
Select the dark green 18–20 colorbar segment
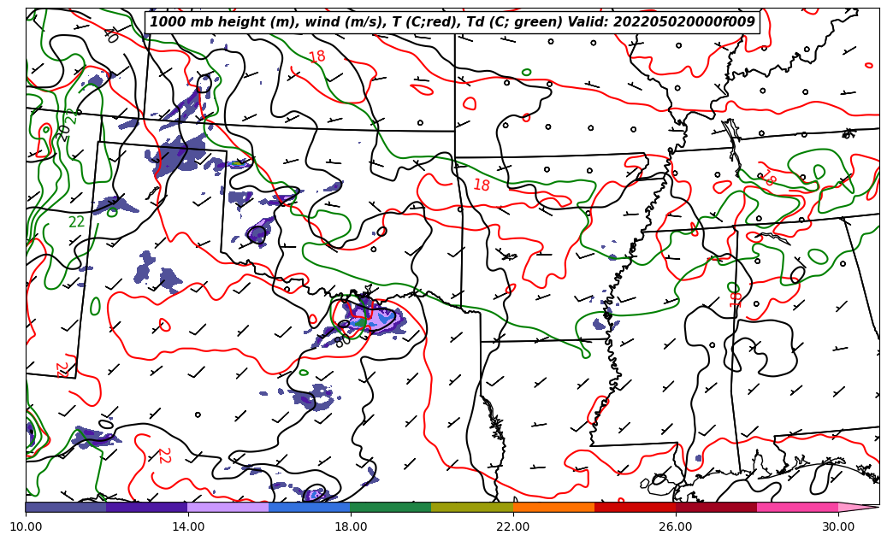(x=391, y=507)
